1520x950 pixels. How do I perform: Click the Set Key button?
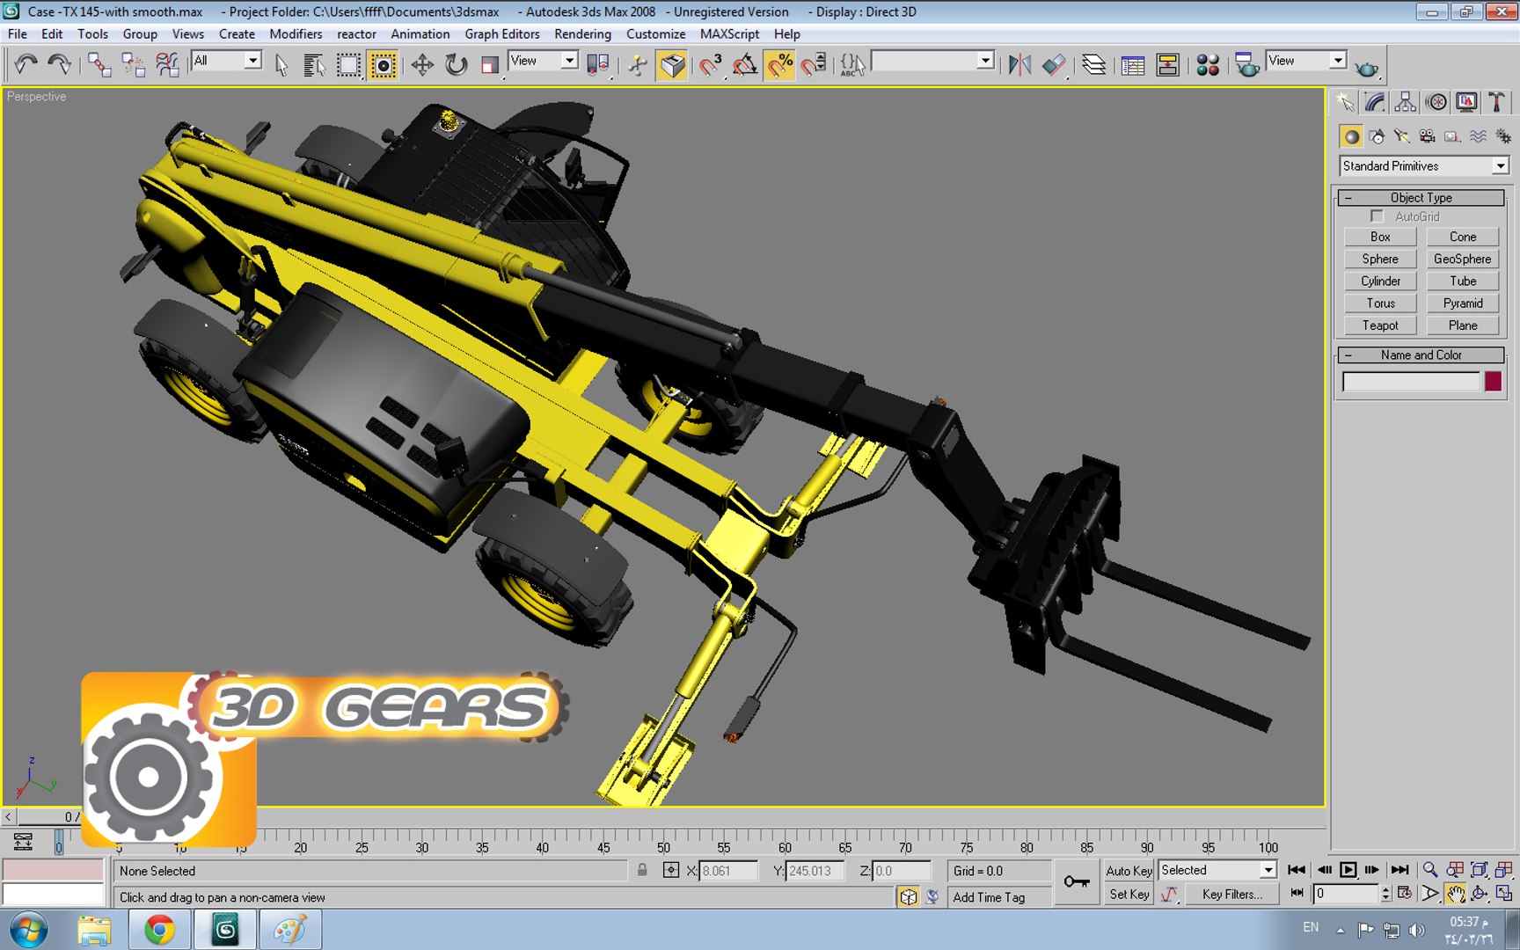(x=1129, y=895)
